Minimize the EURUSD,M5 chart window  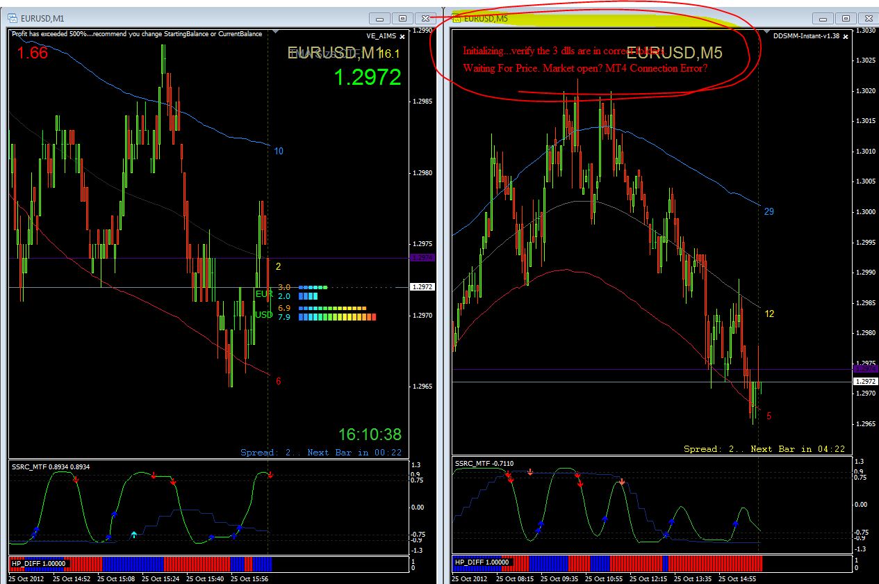[x=823, y=19]
